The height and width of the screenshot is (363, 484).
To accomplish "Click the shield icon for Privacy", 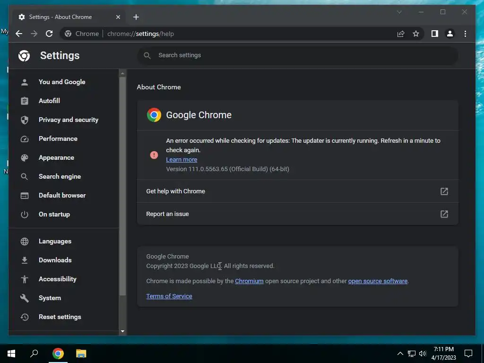I will coord(25,120).
